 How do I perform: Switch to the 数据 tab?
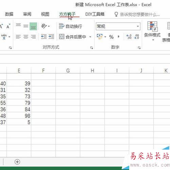tap(9, 14)
